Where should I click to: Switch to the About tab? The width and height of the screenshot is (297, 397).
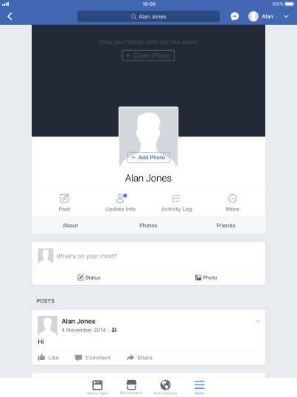70,225
